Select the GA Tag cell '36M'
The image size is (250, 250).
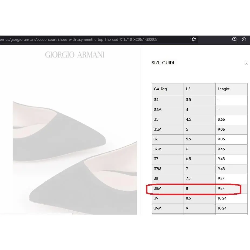coord(168,149)
